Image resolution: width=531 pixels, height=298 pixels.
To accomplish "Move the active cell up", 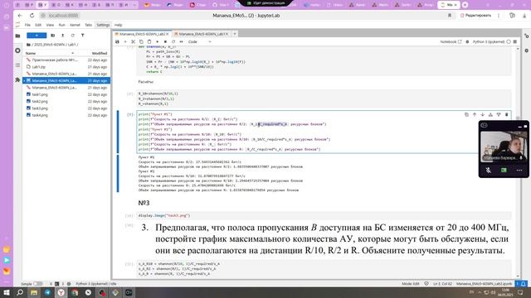I will pyautogui.click(x=475, y=114).
